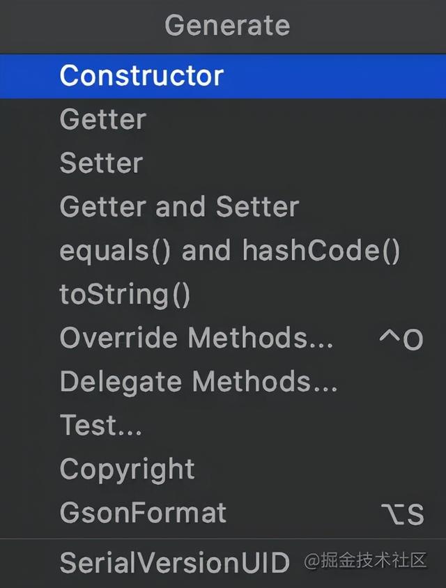446x588 pixels.
Task: Generate equals() and hashCode() methods
Action: (x=230, y=251)
